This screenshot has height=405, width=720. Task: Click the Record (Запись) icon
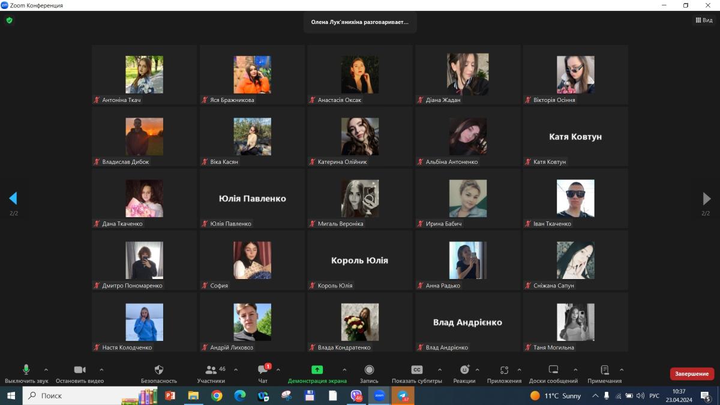pyautogui.click(x=369, y=370)
